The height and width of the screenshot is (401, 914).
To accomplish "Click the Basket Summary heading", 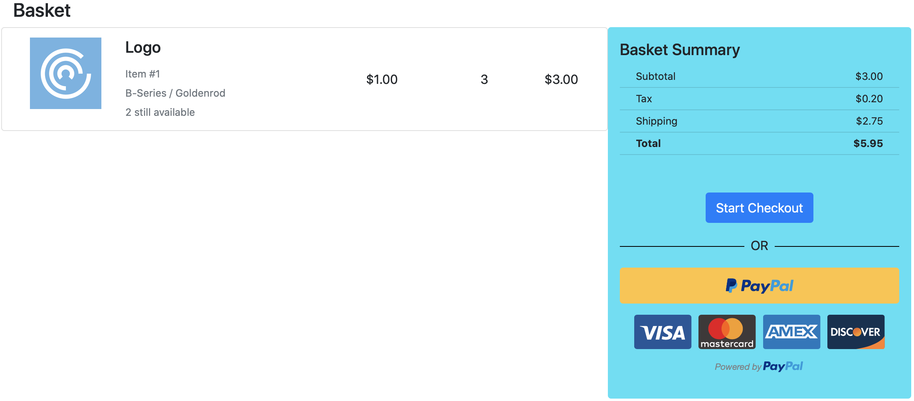I will click(680, 50).
